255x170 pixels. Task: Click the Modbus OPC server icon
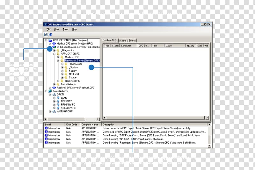click(x=54, y=44)
